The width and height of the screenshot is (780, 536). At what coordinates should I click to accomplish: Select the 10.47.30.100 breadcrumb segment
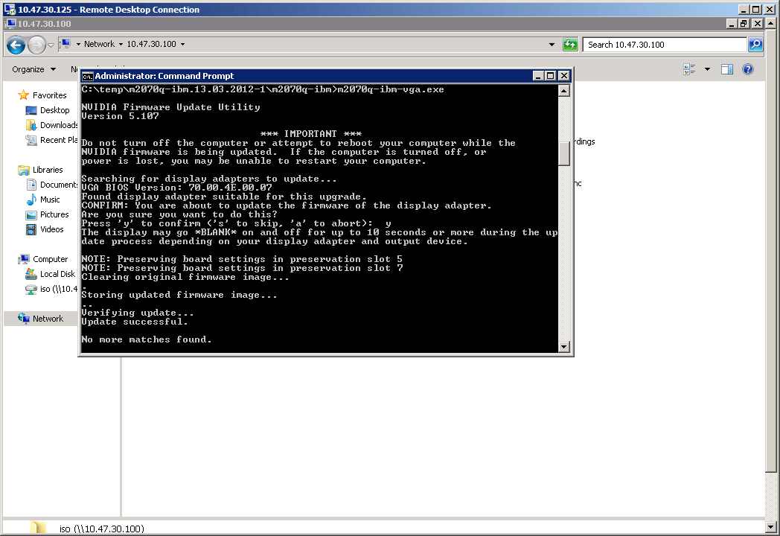point(151,44)
